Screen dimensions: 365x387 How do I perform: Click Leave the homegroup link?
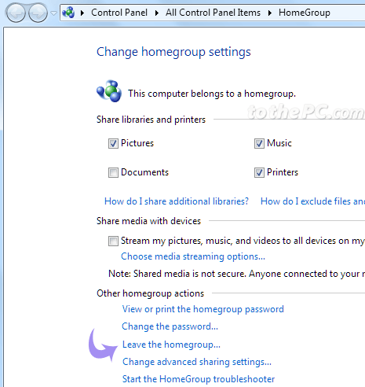[x=171, y=345]
